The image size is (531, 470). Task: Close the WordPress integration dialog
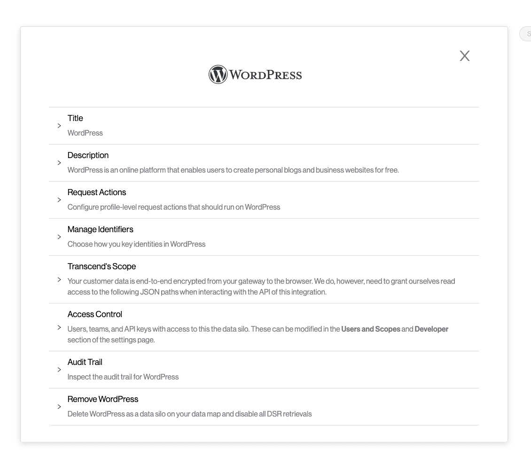pyautogui.click(x=464, y=56)
